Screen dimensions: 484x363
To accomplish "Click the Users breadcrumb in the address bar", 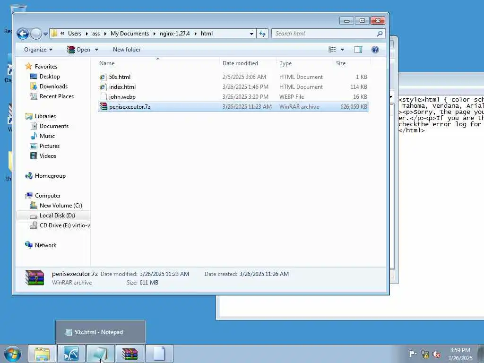I will tap(75, 34).
